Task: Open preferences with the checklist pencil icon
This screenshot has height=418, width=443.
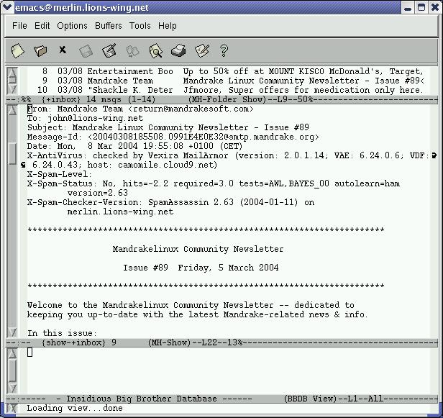Action: tap(202, 50)
